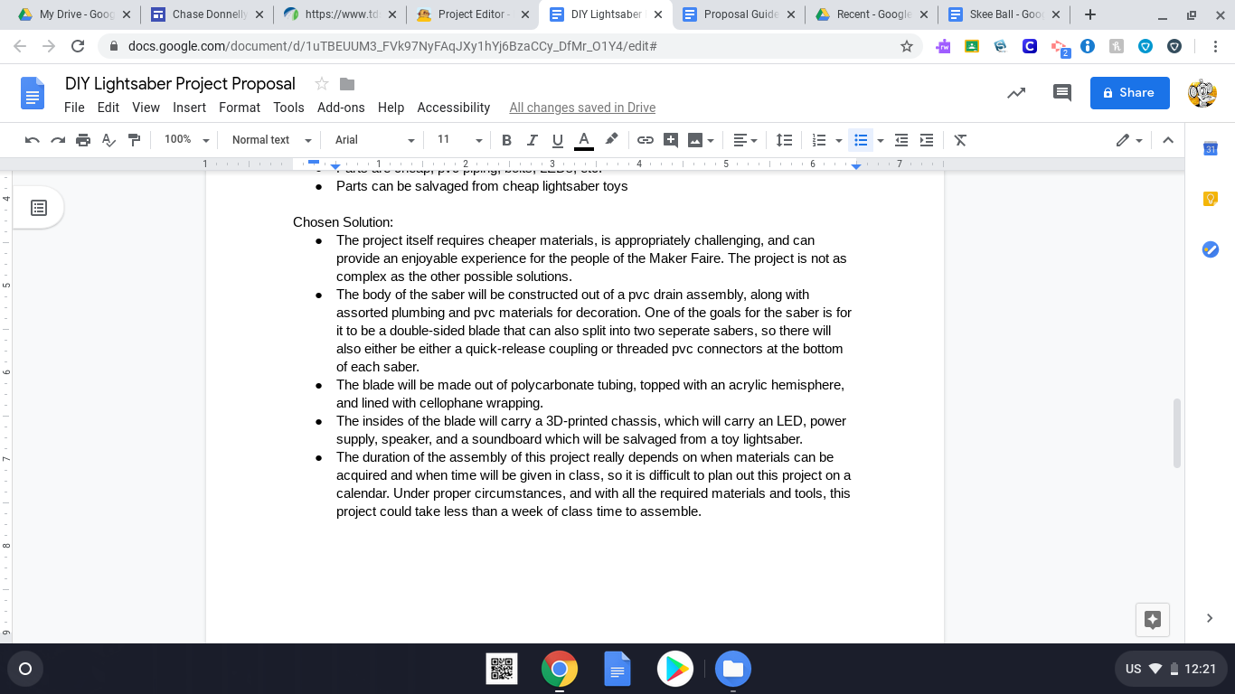The width and height of the screenshot is (1235, 694).
Task: Click the Redo icon in toolbar
Action: point(58,140)
